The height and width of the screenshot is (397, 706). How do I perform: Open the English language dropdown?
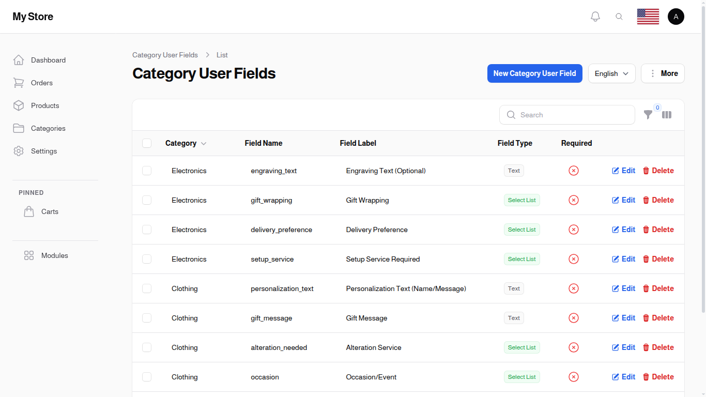pyautogui.click(x=611, y=73)
